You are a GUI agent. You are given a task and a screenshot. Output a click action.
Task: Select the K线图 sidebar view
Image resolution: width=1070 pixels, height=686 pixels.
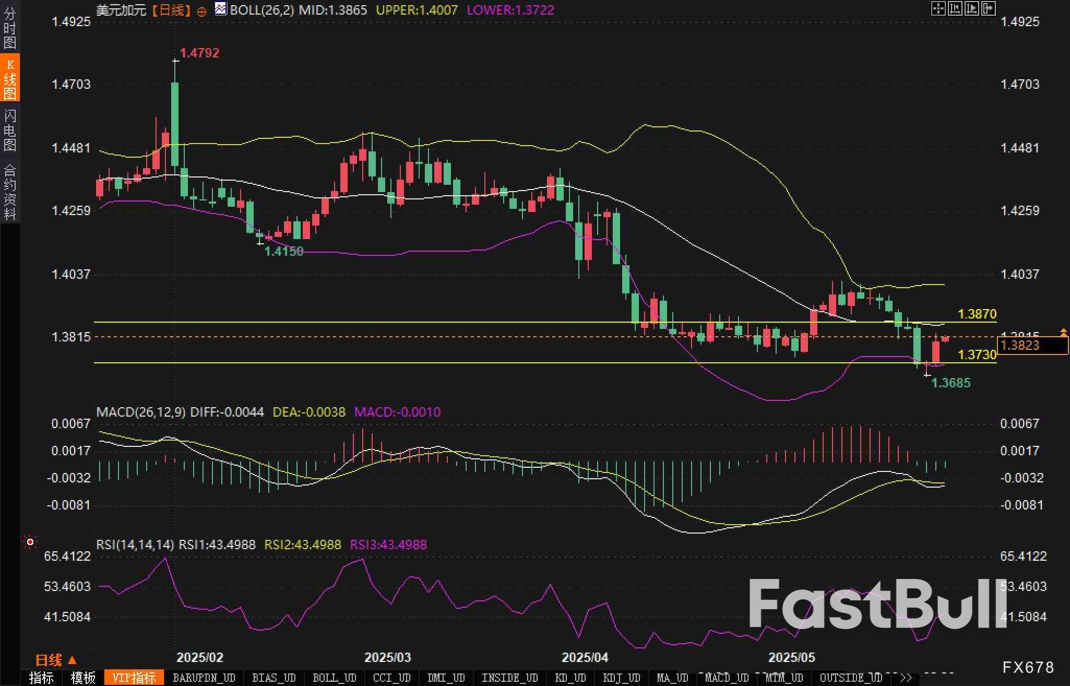pos(9,78)
